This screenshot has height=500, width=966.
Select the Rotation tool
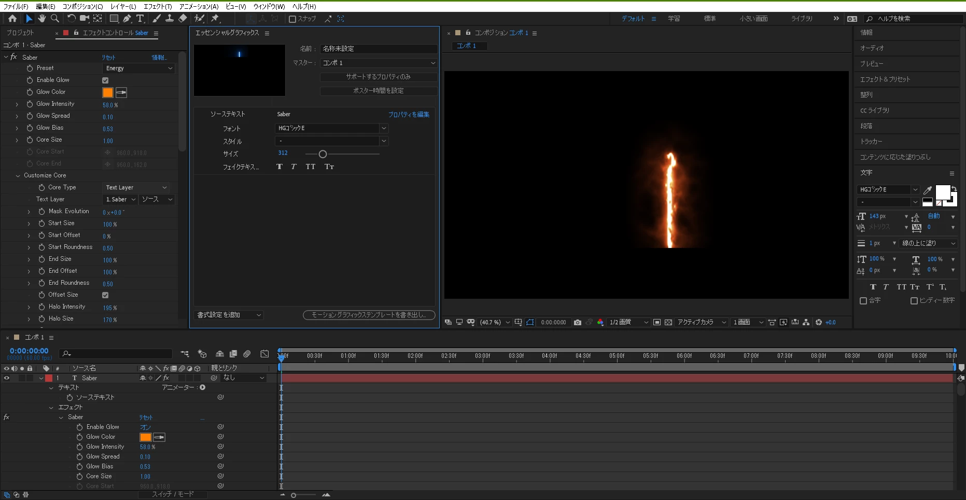click(x=71, y=19)
